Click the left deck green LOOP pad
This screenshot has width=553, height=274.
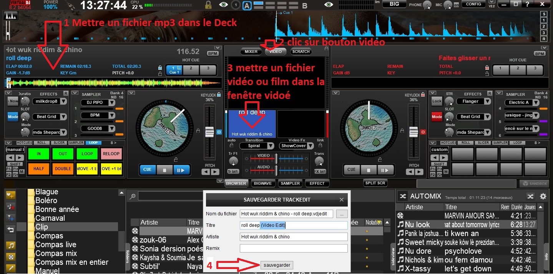point(87,154)
